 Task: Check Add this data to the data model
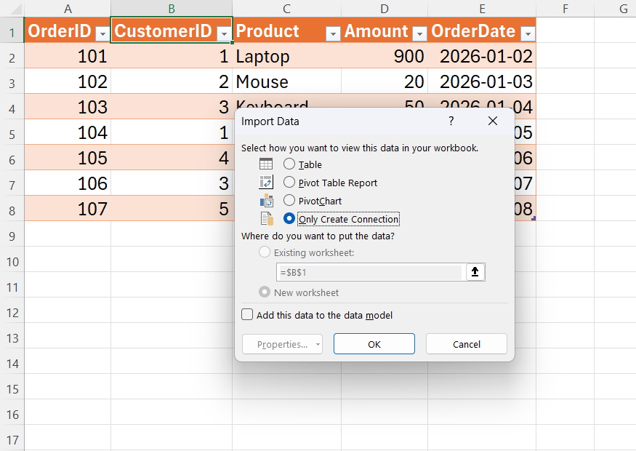coord(247,314)
